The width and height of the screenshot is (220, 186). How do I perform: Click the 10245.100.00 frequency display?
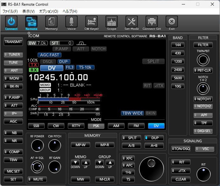tap(59, 77)
